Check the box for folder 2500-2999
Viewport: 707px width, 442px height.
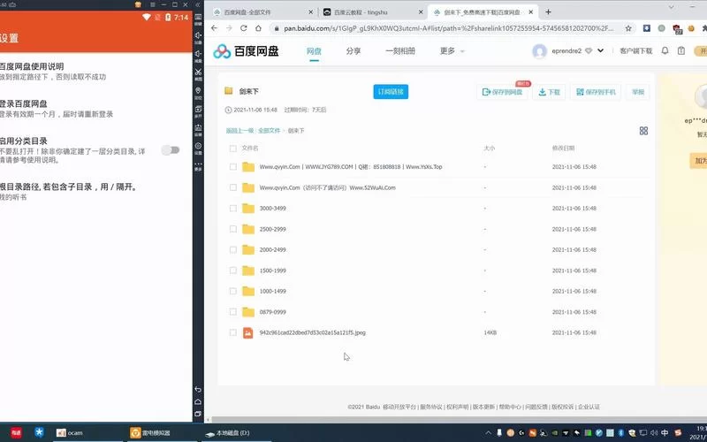tap(232, 229)
